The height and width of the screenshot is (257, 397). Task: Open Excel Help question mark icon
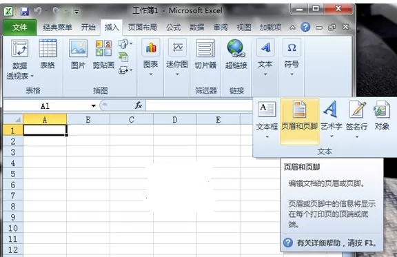(305, 27)
